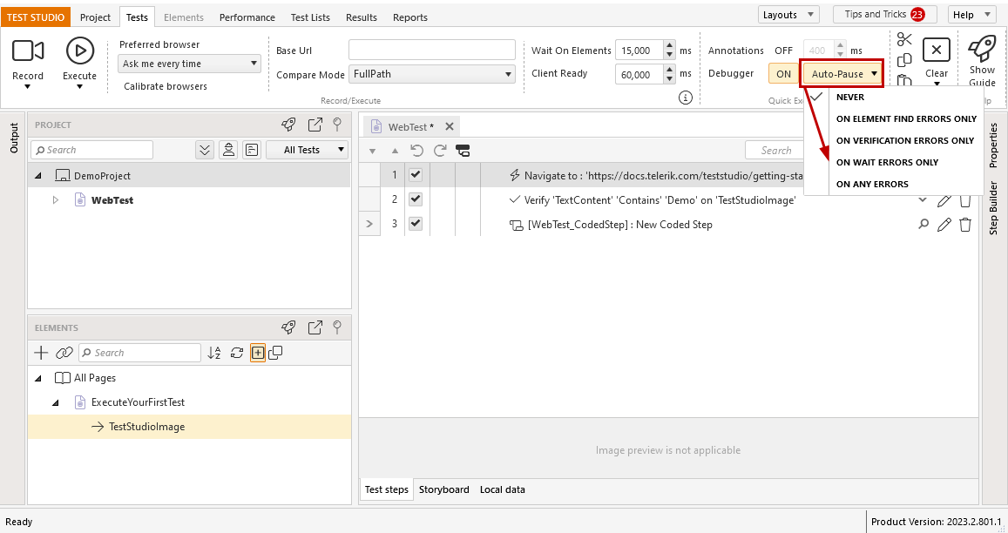The height and width of the screenshot is (533, 1008).
Task: Sort elements A to Z
Action: click(x=214, y=353)
